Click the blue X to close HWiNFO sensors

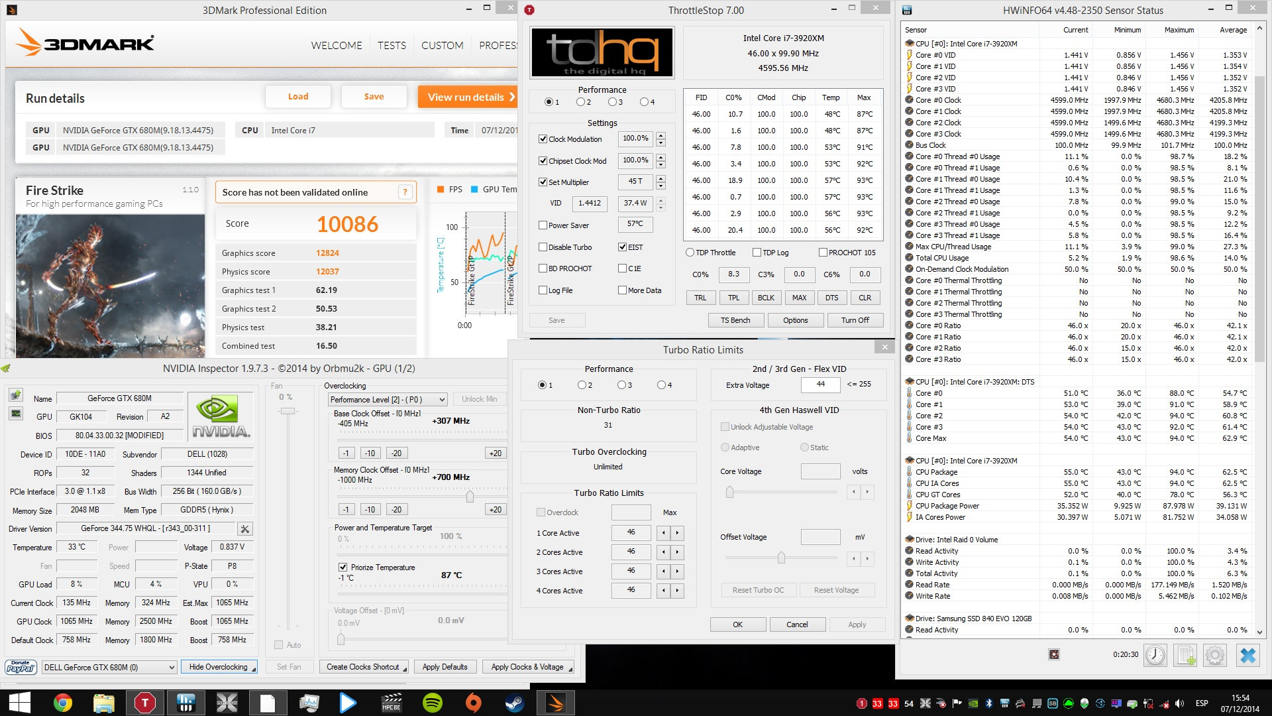coord(1247,655)
